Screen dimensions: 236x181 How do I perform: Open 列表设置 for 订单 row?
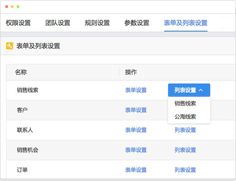185,170
